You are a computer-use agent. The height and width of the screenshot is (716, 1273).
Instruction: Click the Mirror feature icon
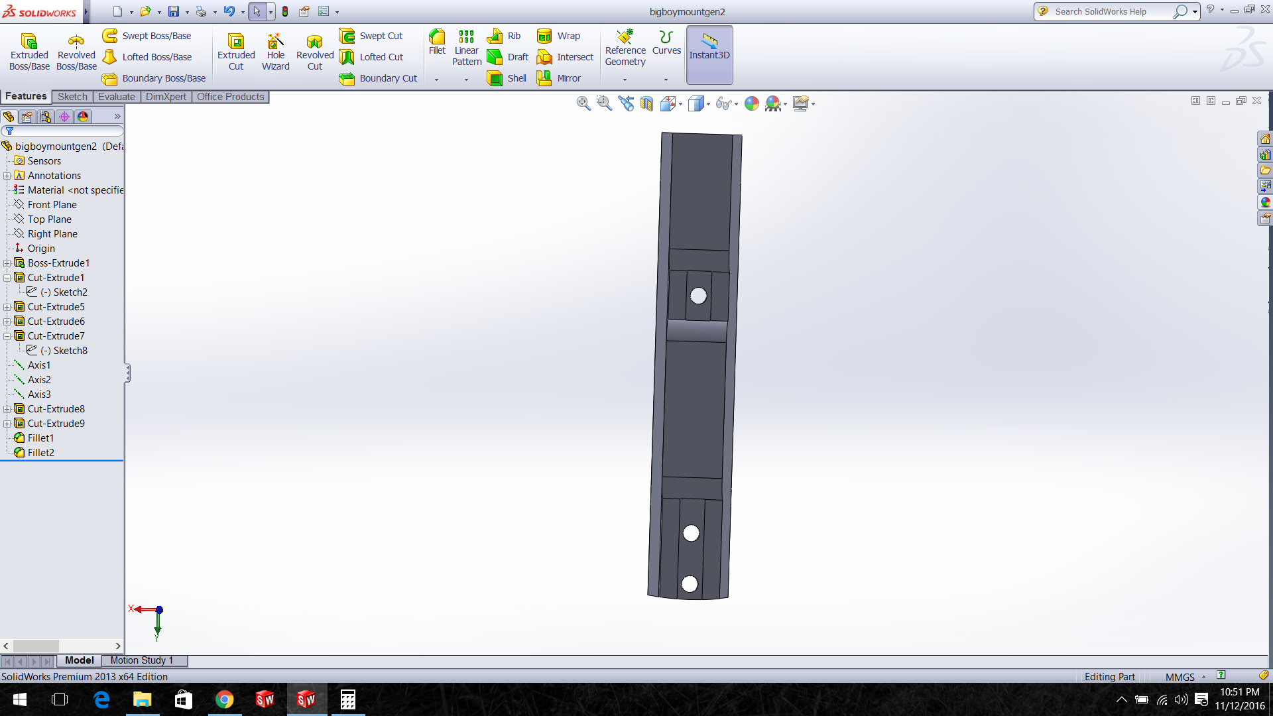coord(544,78)
